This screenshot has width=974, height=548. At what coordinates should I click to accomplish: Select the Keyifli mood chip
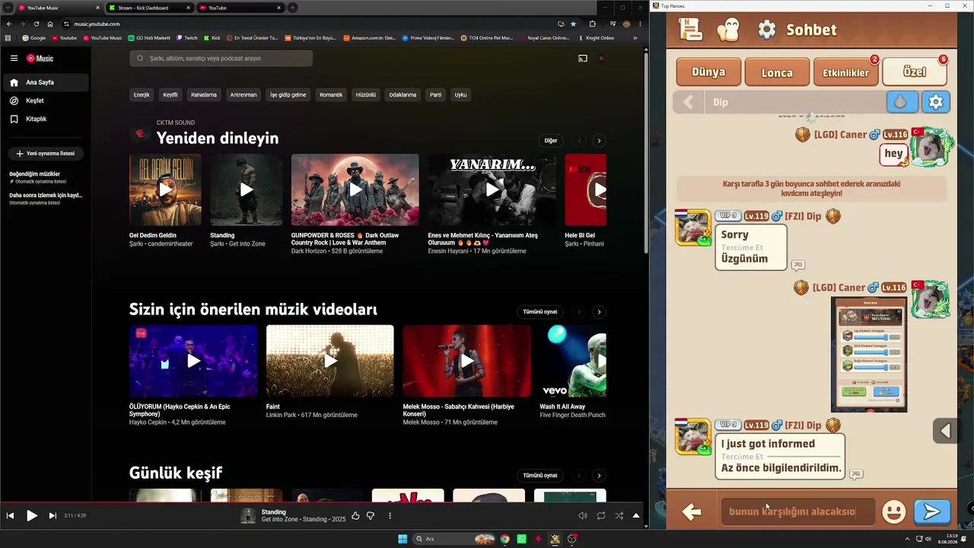170,95
